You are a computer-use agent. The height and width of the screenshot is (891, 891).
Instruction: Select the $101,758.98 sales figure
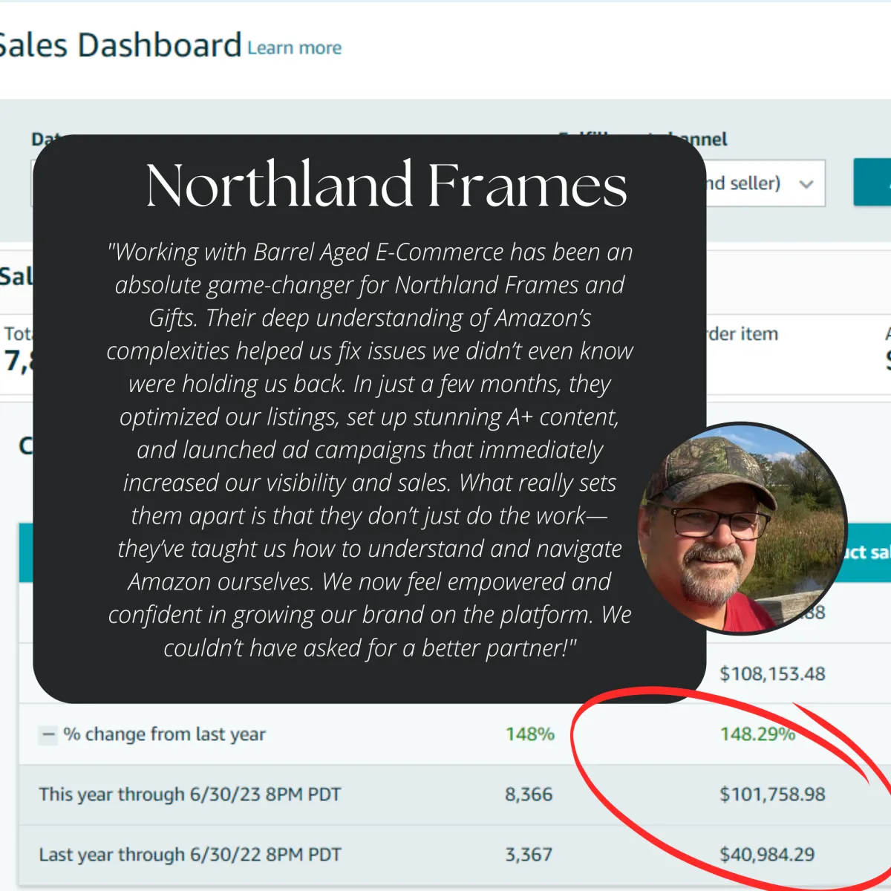pyautogui.click(x=772, y=794)
